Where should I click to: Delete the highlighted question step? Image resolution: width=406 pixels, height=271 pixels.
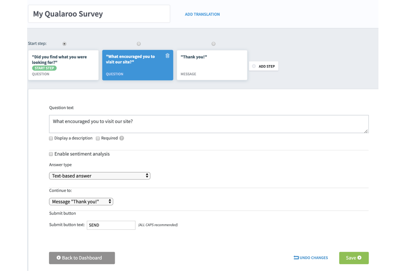click(x=167, y=55)
